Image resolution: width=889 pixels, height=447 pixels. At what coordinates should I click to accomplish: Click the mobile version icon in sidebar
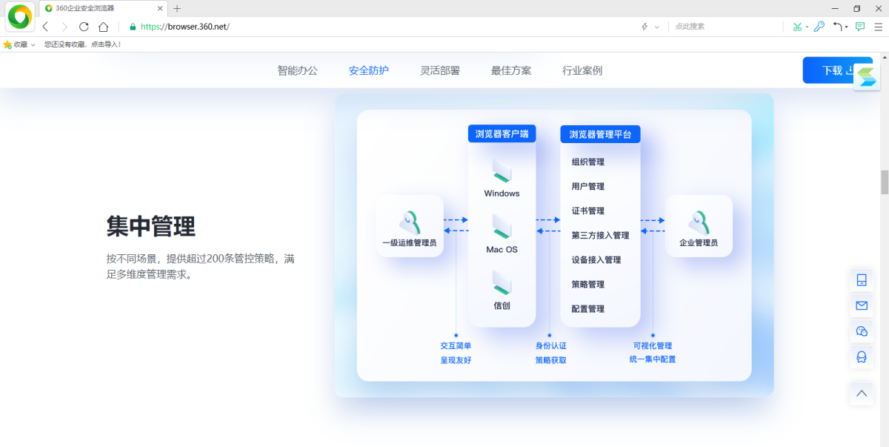pos(861,279)
